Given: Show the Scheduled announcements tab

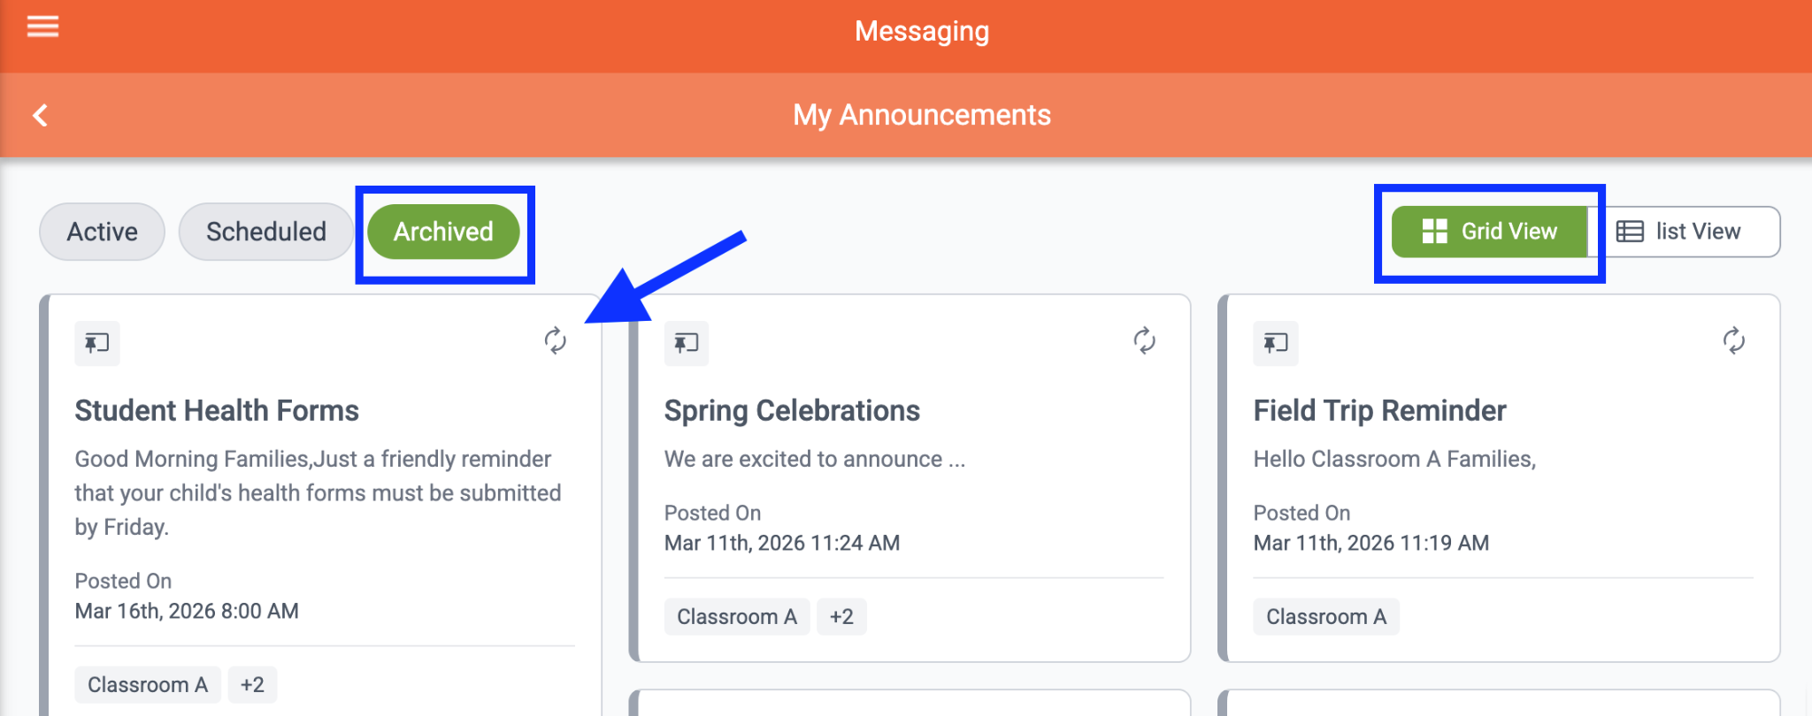Looking at the screenshot, I should [265, 232].
